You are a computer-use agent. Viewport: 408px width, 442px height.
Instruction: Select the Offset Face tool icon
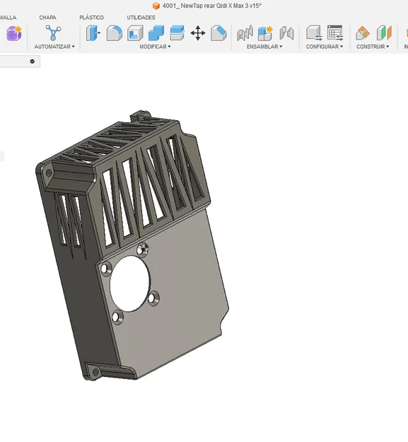point(177,33)
